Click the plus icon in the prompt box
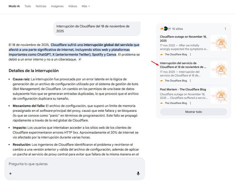Image resolution: width=235 pixels, height=185 pixels. (10, 174)
